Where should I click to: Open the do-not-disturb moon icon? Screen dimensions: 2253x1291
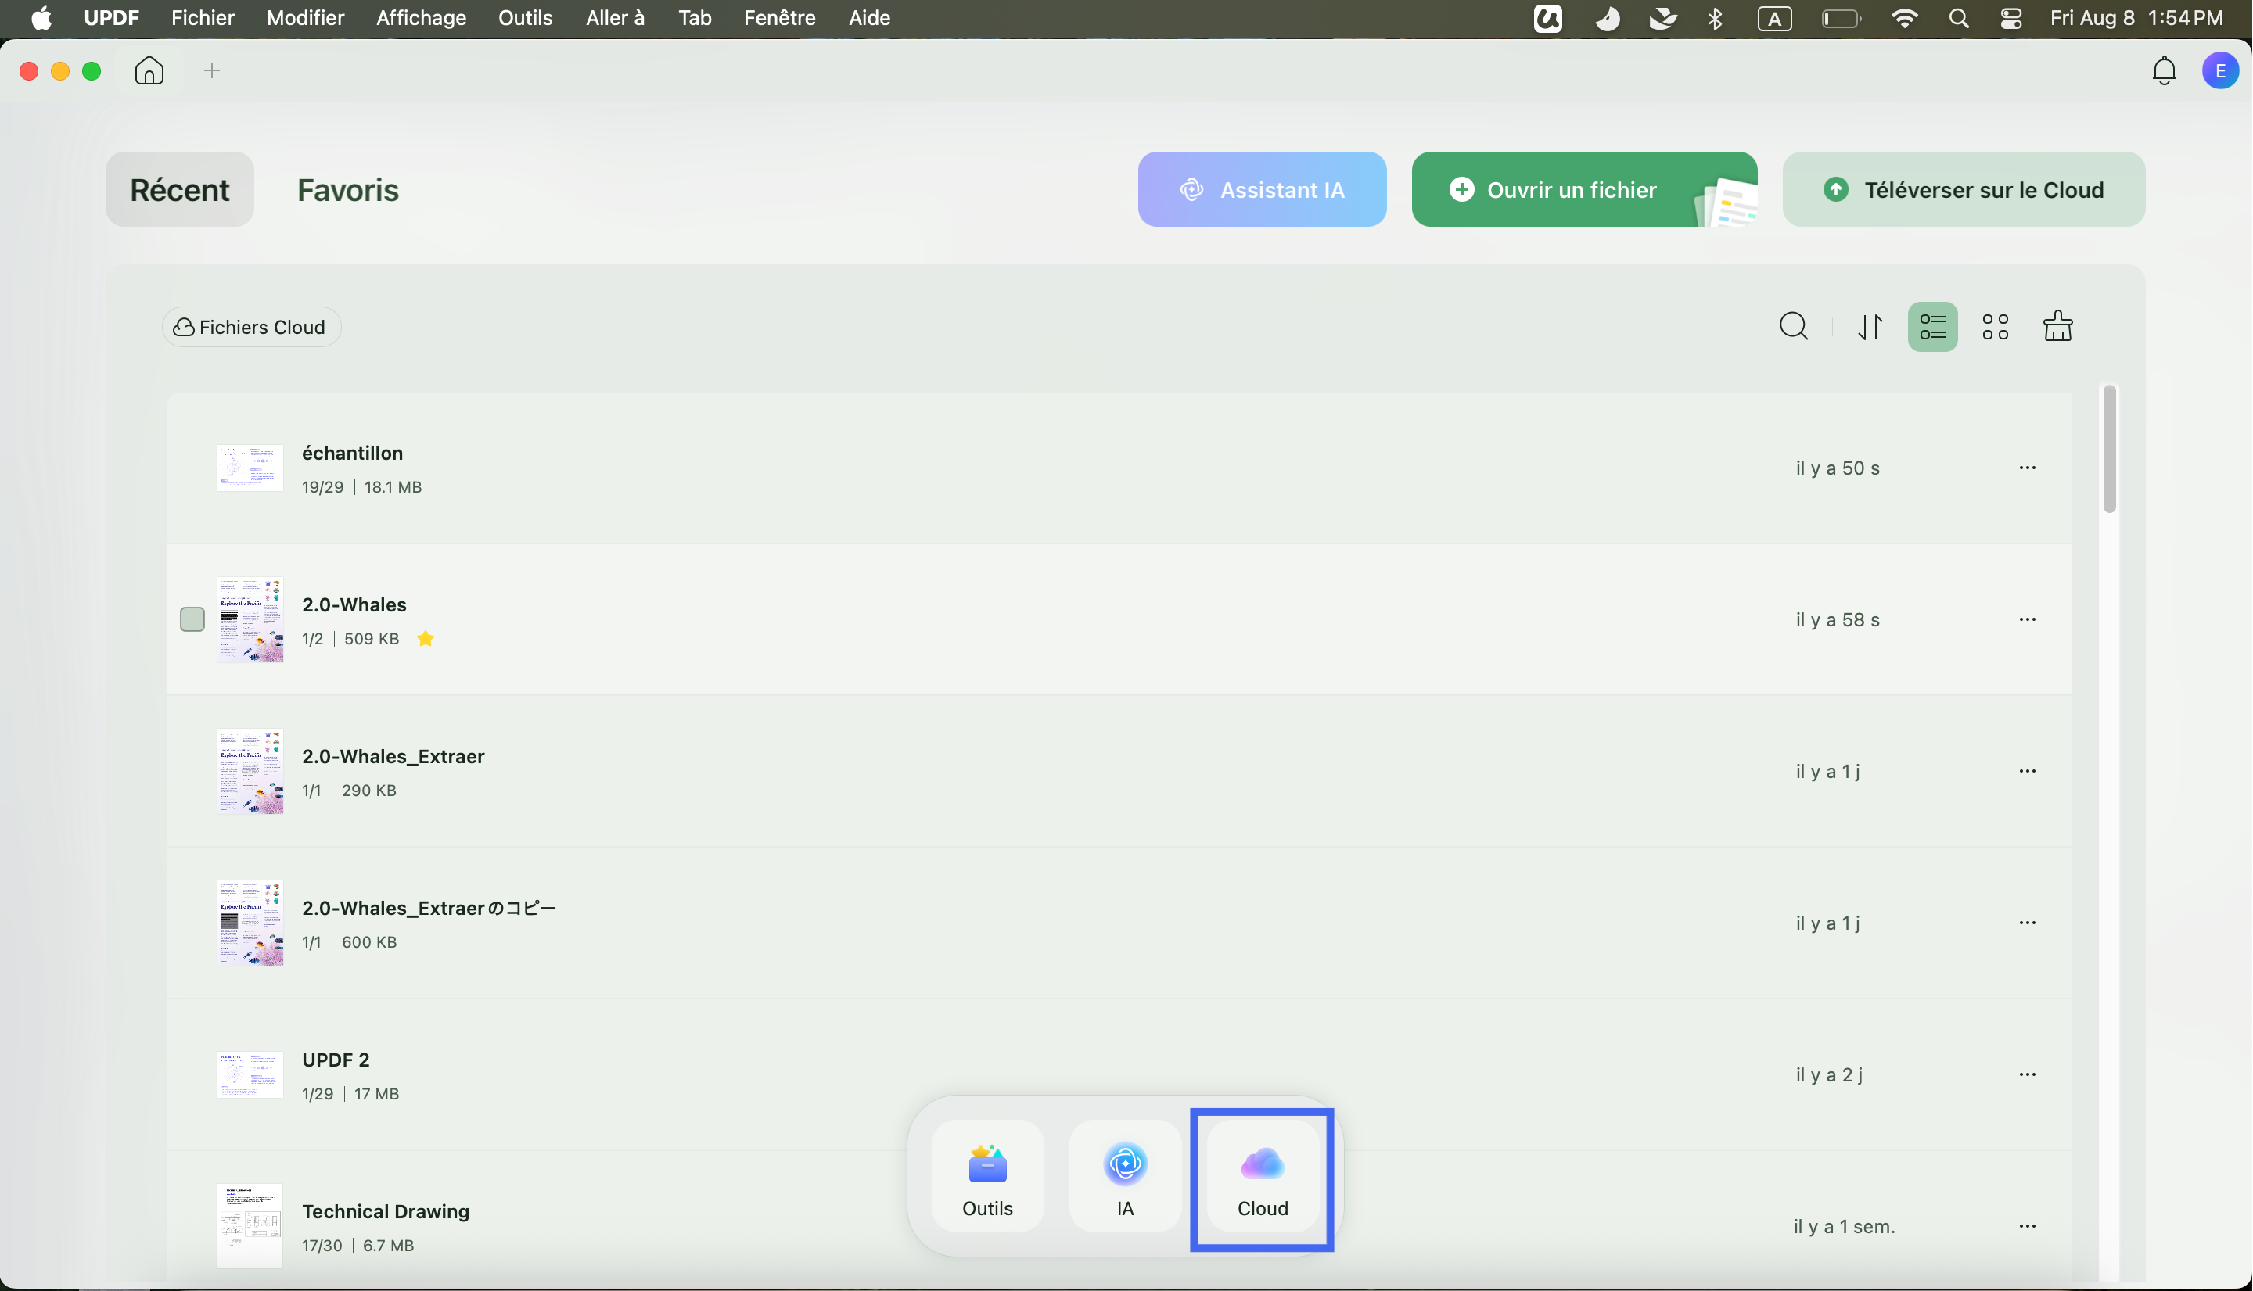tap(1606, 19)
